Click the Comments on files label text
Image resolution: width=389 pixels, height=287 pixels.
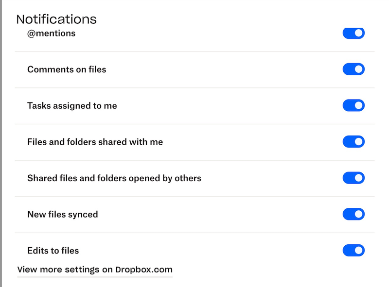(x=67, y=69)
